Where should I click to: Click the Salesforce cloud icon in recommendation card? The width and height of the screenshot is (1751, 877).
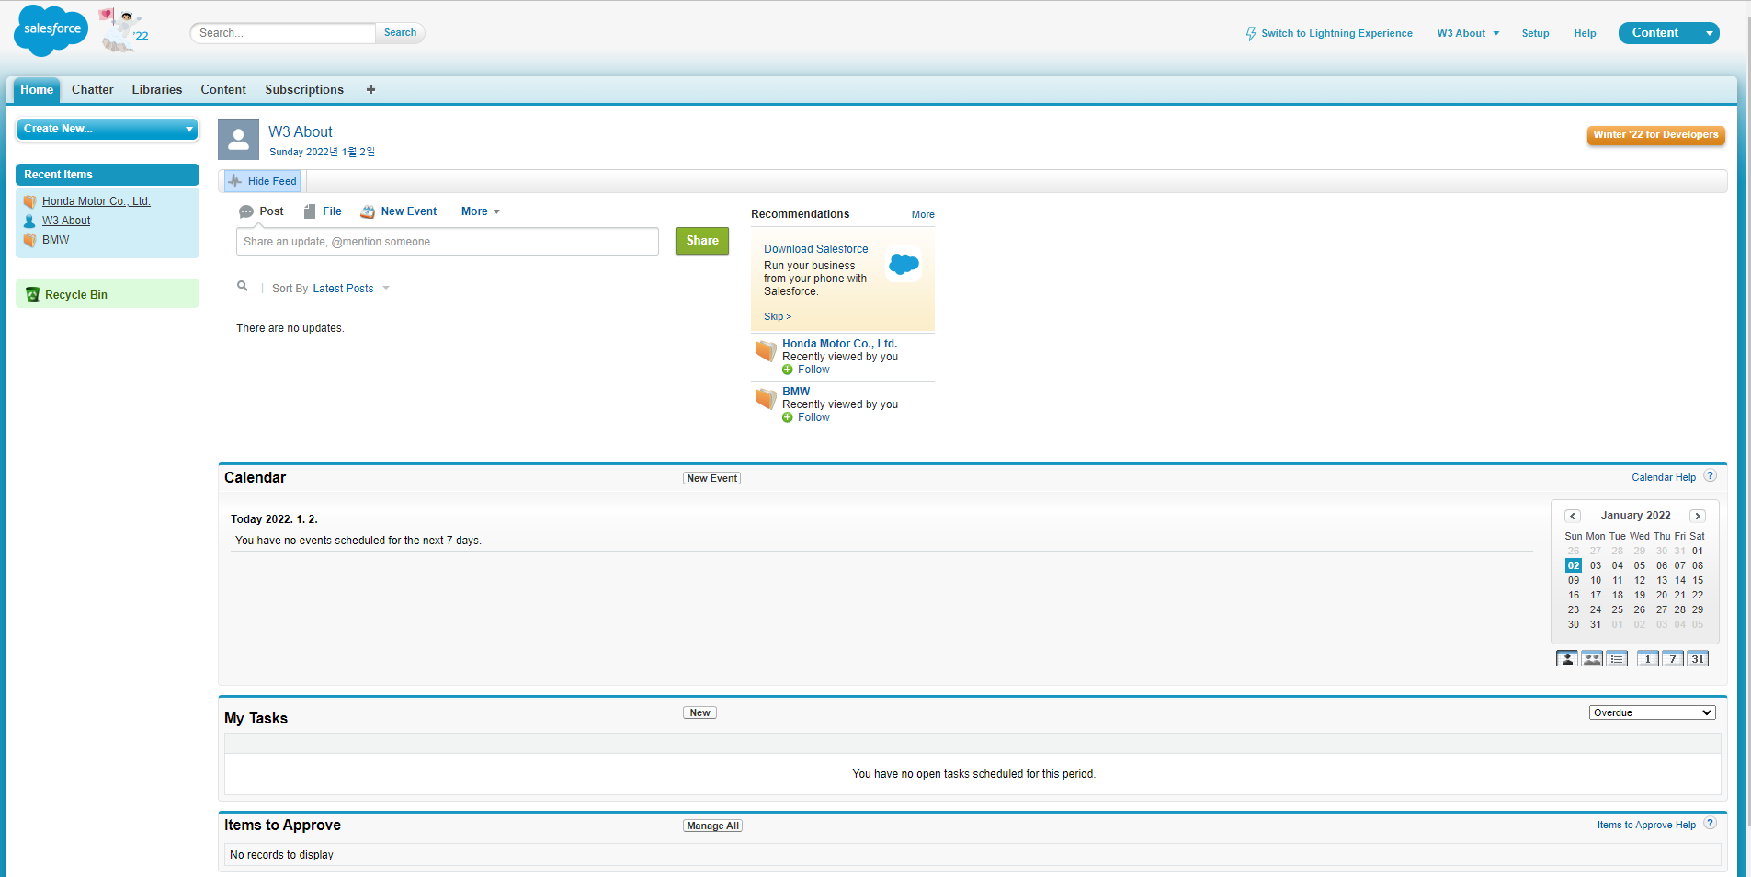904,265
